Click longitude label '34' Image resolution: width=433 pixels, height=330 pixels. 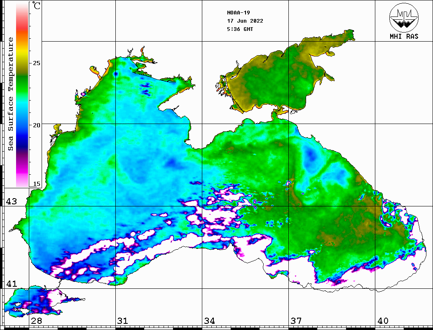(209, 321)
